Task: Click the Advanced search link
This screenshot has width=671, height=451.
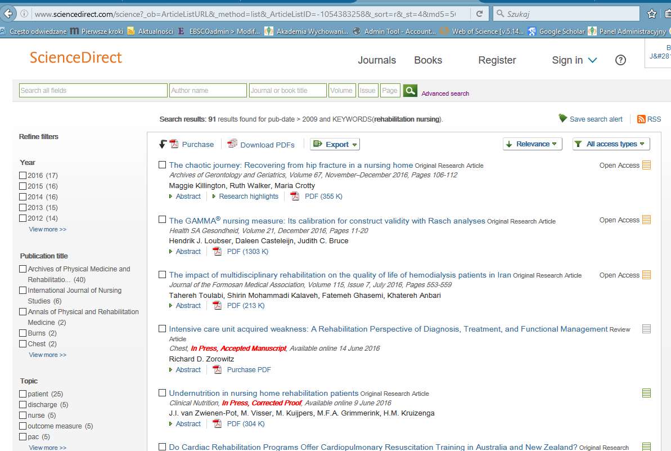Action: (445, 93)
